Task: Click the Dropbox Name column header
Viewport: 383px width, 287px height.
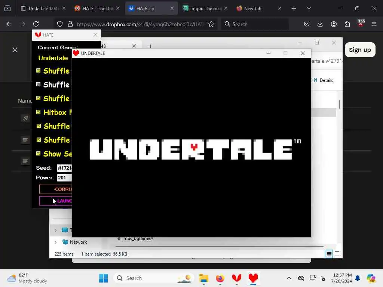Action: point(25,101)
